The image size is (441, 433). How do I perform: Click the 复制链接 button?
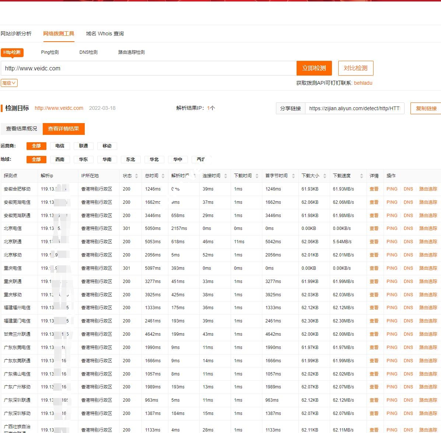point(426,108)
